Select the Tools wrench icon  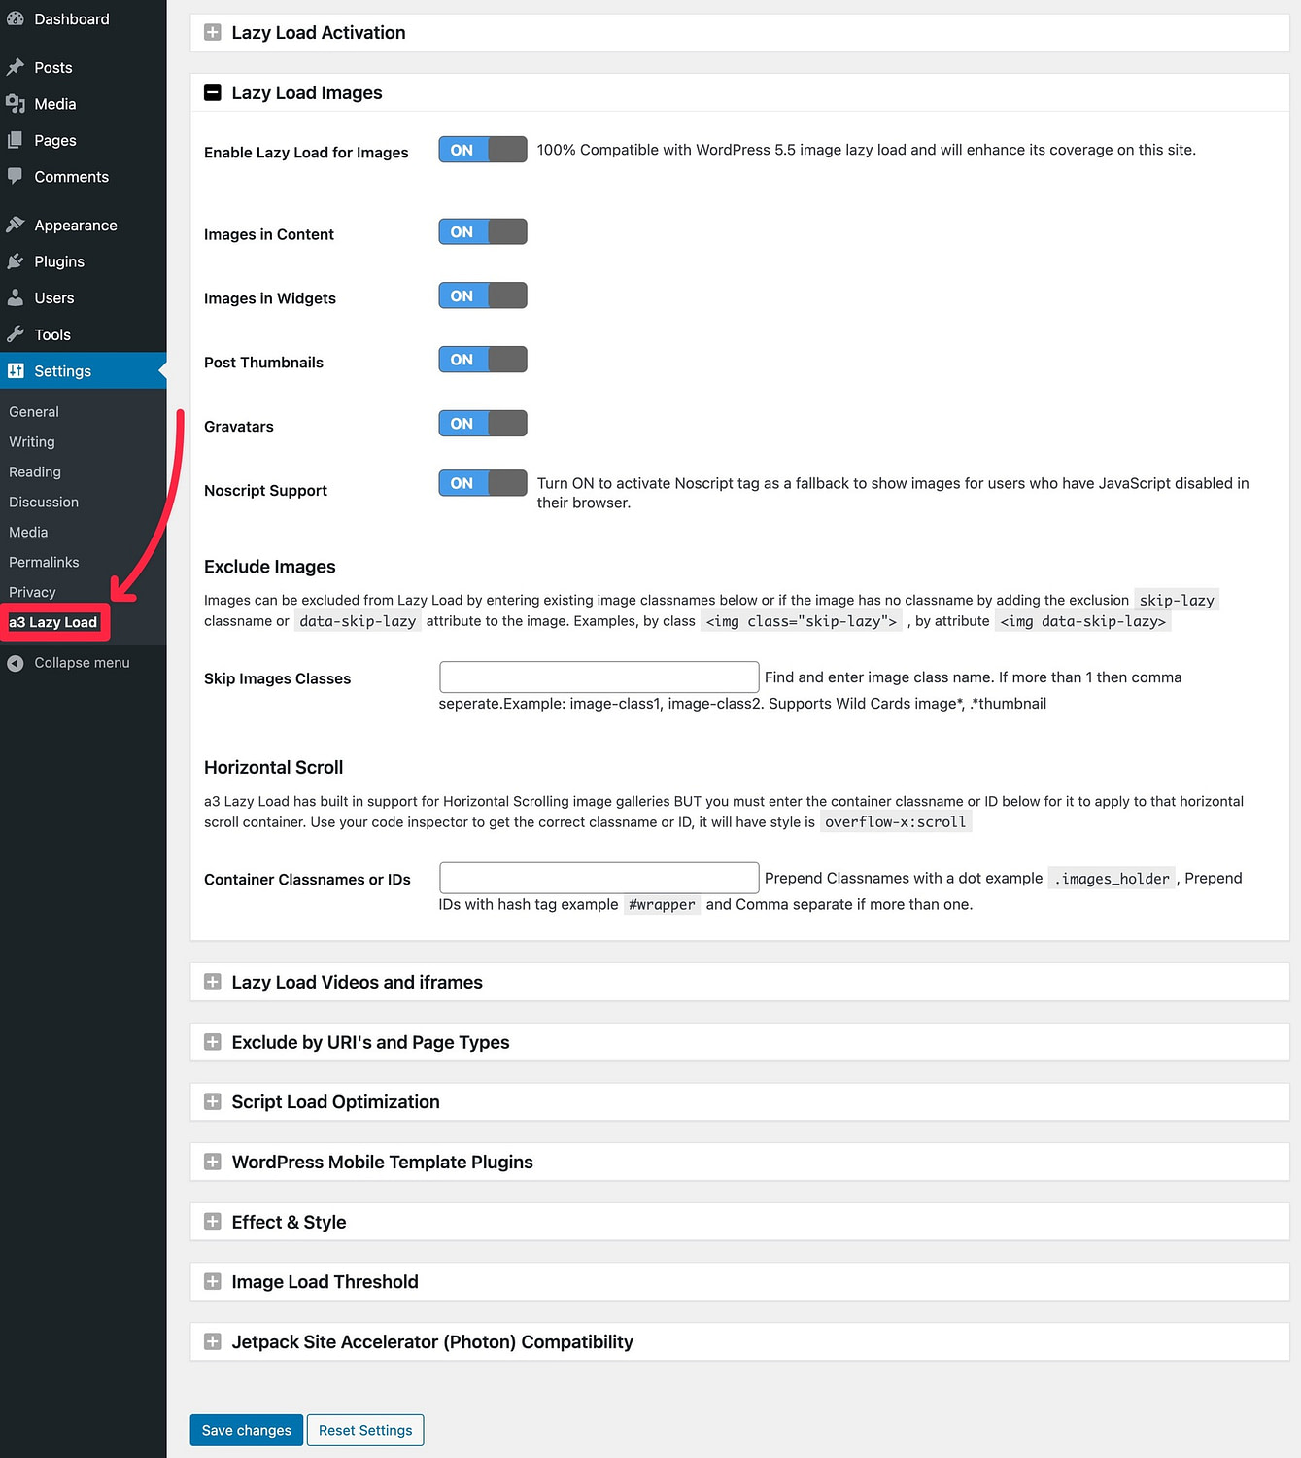click(17, 333)
